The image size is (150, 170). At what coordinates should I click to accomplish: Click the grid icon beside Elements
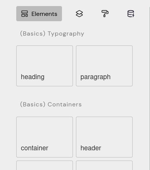click(25, 14)
